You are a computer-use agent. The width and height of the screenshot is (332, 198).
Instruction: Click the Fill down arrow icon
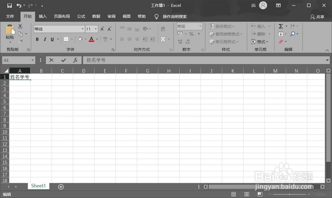click(281, 34)
